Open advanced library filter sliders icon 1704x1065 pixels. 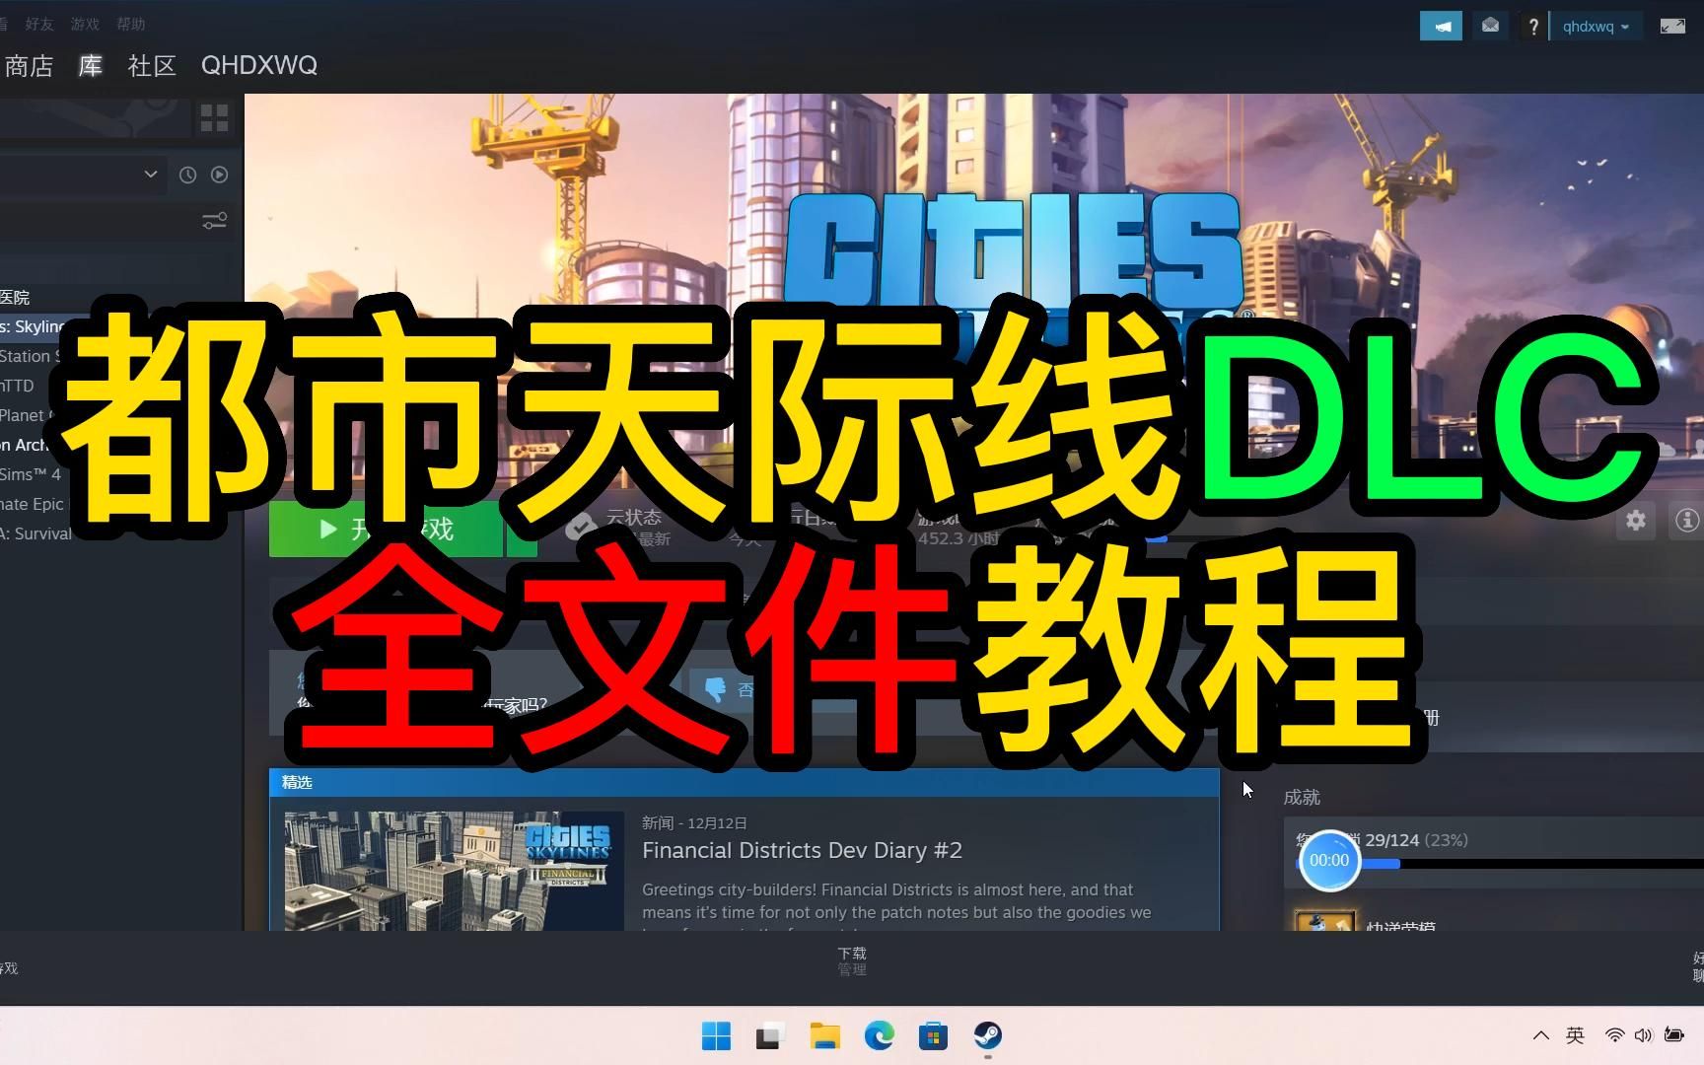214,221
